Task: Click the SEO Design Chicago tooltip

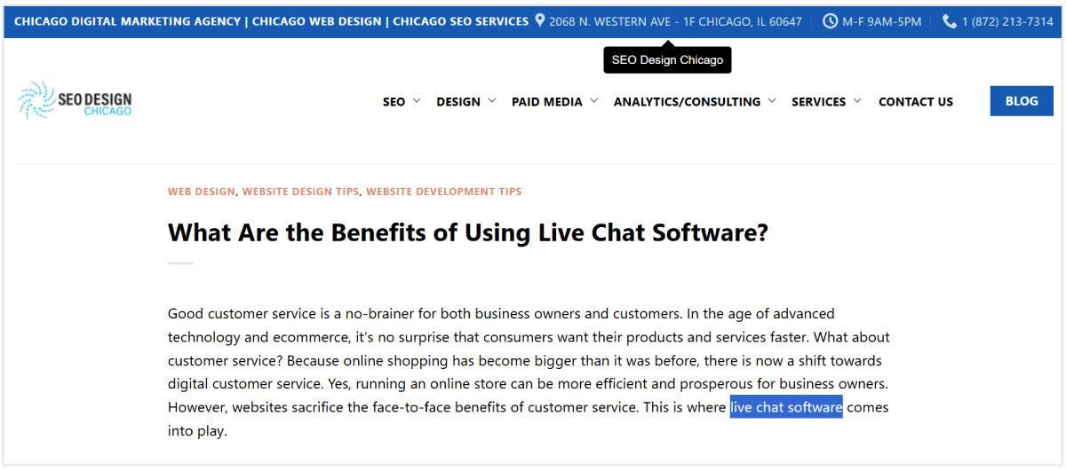Action: [667, 60]
